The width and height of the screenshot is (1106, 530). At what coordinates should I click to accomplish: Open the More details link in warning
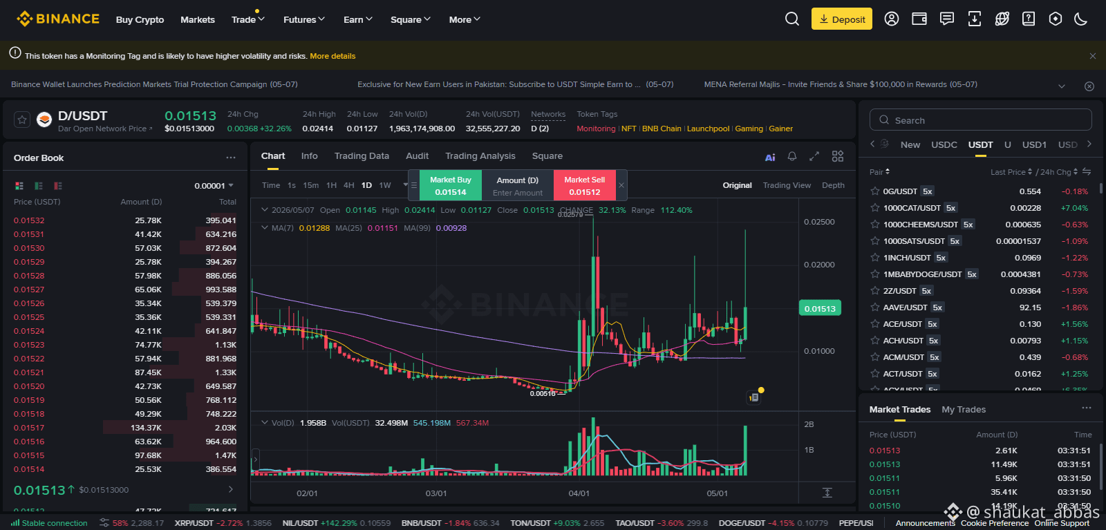(332, 56)
